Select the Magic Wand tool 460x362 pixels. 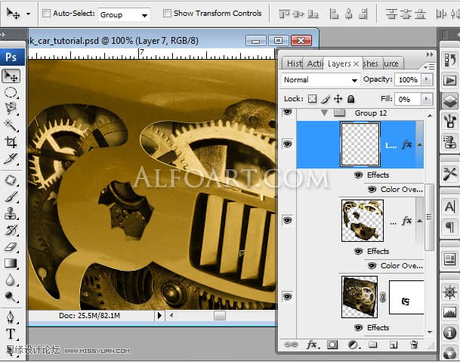tap(11, 125)
